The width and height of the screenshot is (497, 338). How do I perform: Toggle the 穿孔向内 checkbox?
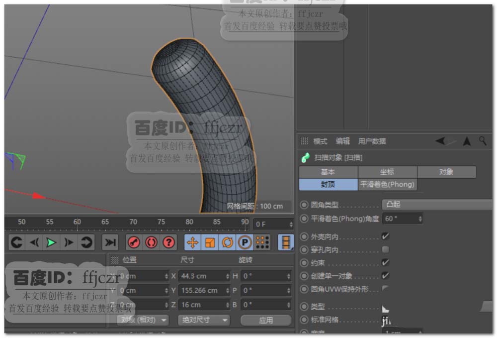pyautogui.click(x=386, y=249)
